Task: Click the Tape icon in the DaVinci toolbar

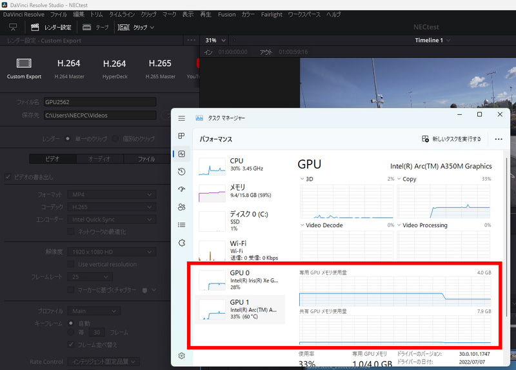Action: pos(87,27)
